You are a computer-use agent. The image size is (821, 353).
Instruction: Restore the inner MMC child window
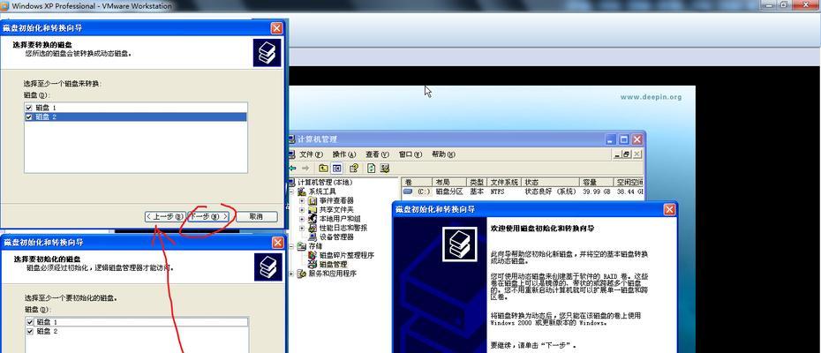click(x=627, y=154)
